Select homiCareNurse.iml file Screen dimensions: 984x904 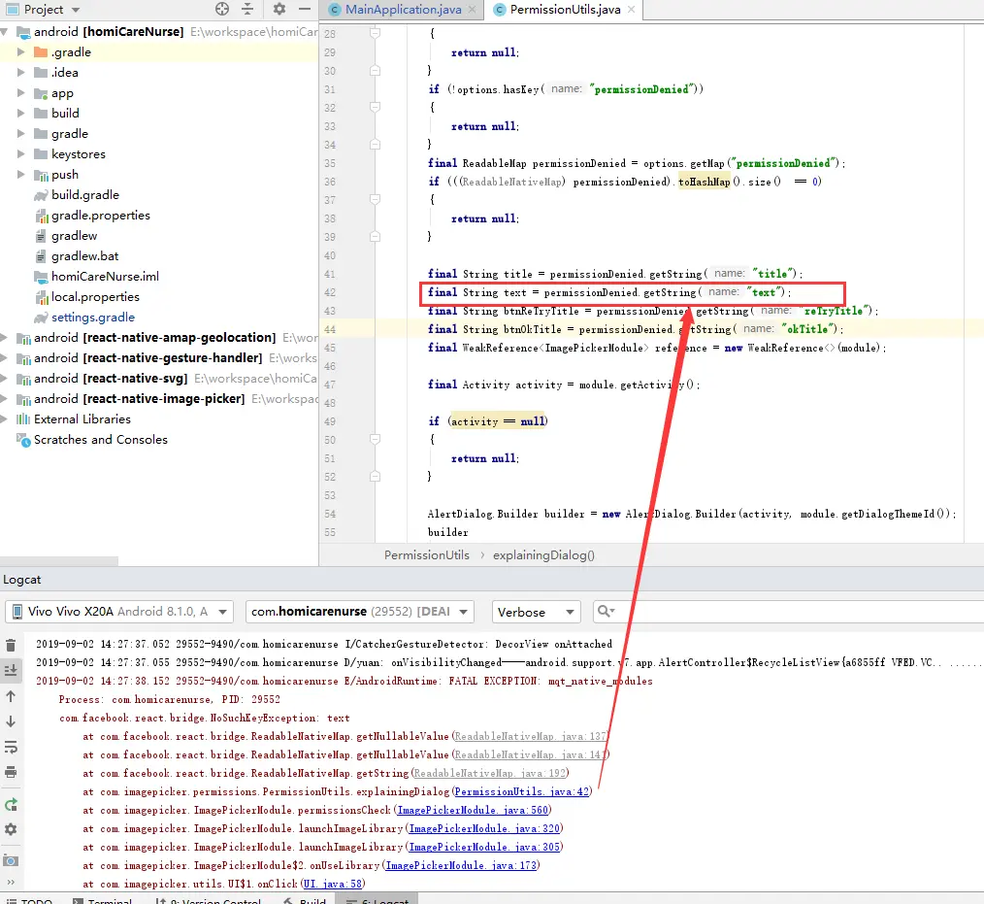click(x=105, y=276)
